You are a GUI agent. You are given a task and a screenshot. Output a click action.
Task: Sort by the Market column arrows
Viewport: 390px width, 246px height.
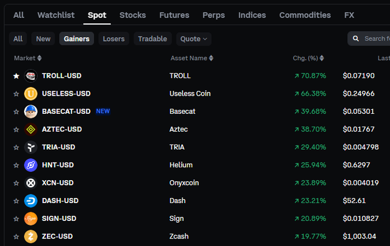[40, 58]
